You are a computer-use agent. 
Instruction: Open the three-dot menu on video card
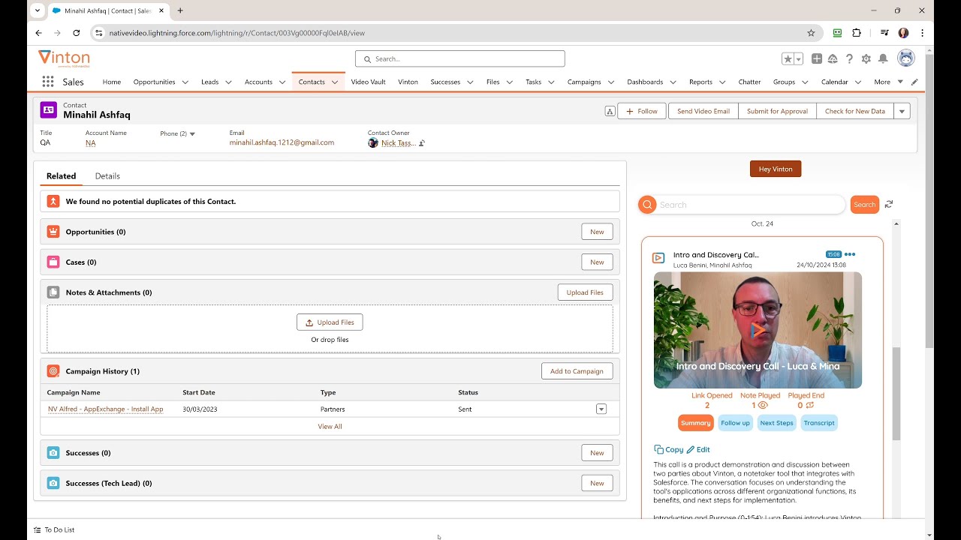850,254
